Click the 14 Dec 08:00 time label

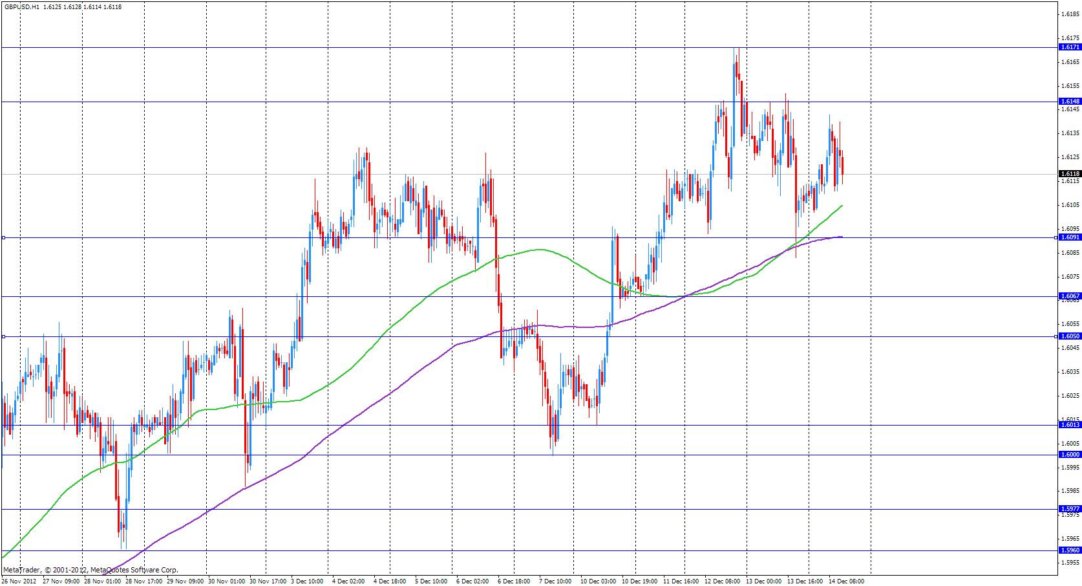847,581
